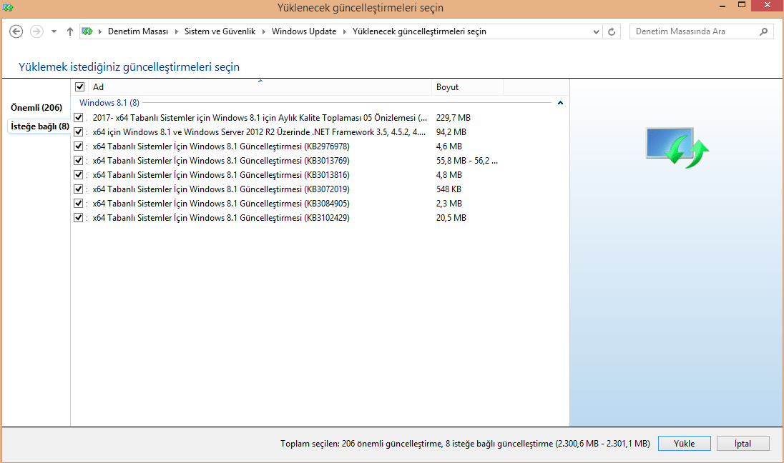
Task: Switch to İsteğe bağlı (8) tab
Action: click(x=40, y=126)
